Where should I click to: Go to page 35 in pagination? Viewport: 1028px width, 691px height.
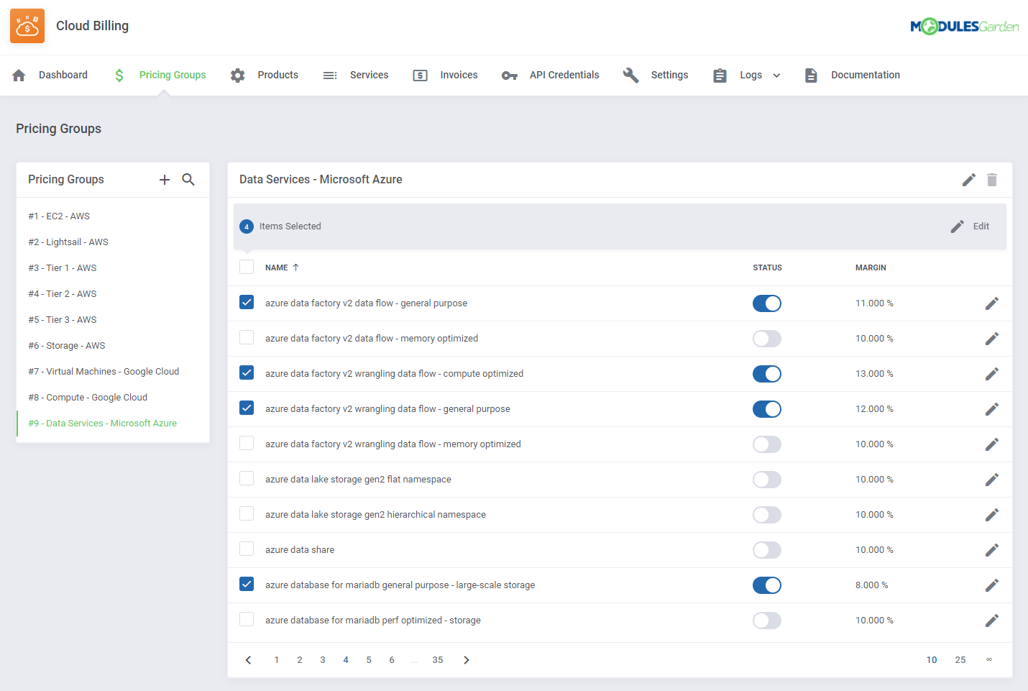coord(438,660)
